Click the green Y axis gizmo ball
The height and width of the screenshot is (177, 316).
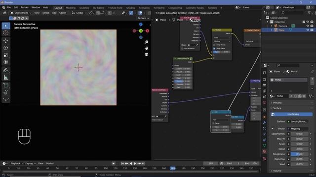pyautogui.click(x=141, y=30)
